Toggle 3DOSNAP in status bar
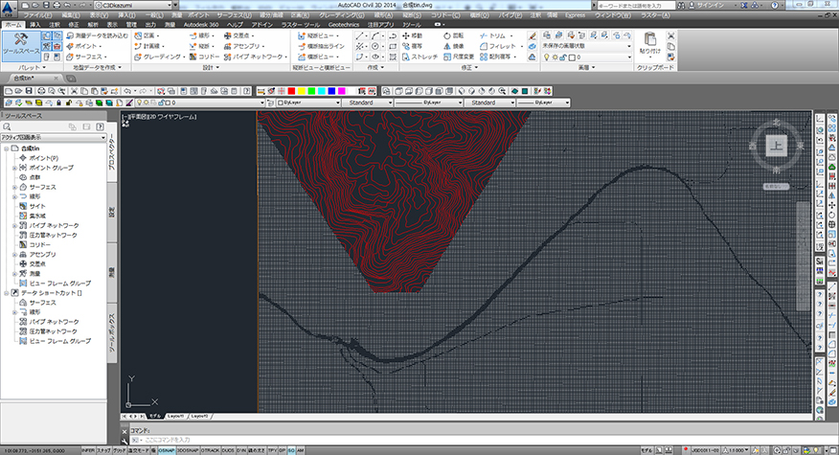This screenshot has height=455, width=839. pos(188,451)
